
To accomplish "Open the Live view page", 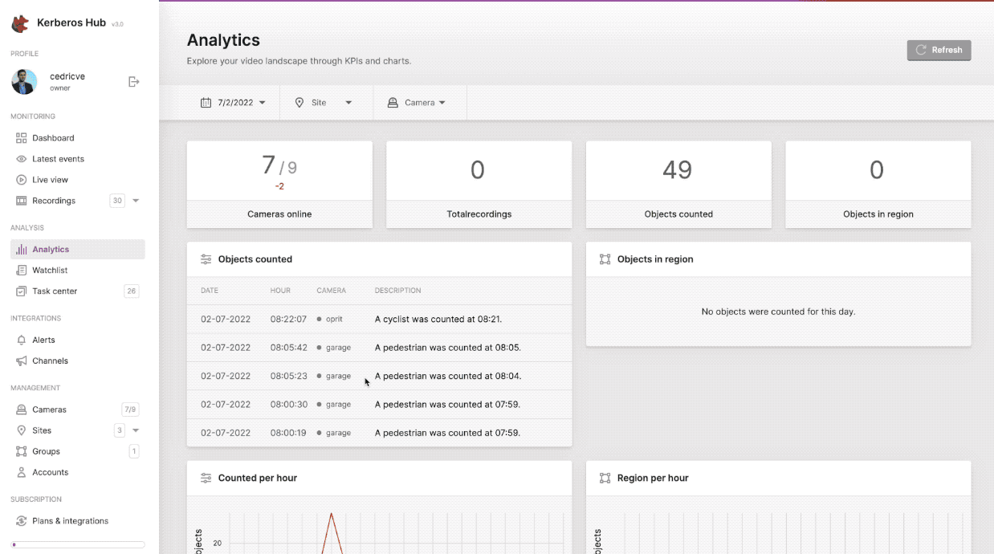I will point(49,179).
